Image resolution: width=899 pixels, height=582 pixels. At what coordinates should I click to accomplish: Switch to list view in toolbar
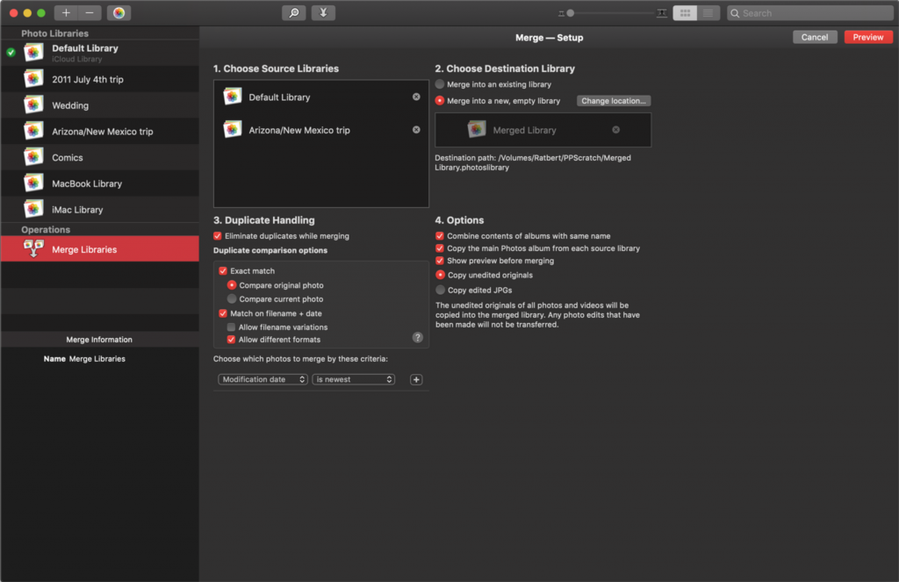tap(708, 13)
